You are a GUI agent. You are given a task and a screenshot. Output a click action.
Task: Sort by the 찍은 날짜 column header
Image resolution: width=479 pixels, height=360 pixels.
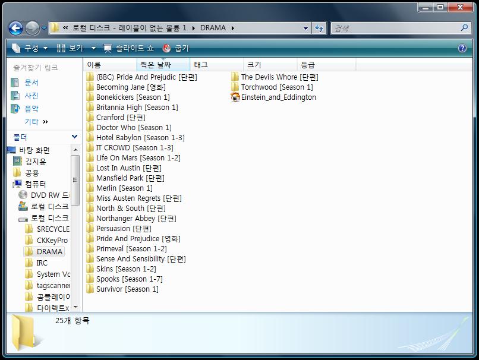[163, 65]
